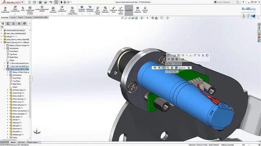Open the PropertyManager tab
261x146 pixels.
pos(8,24)
